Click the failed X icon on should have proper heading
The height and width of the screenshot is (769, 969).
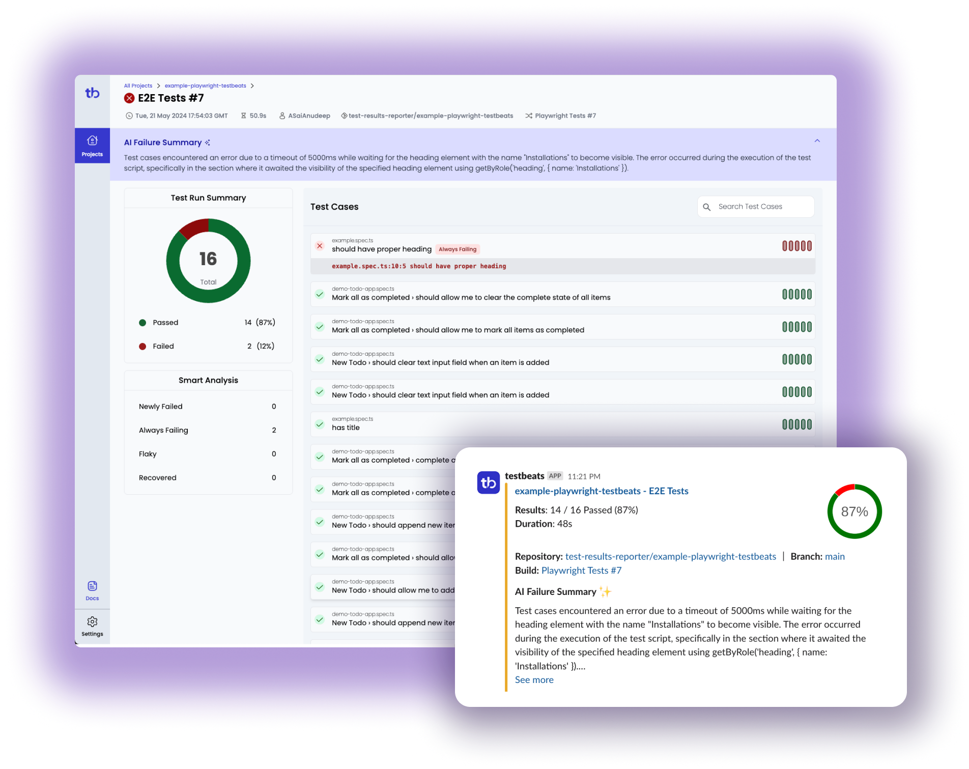click(320, 246)
